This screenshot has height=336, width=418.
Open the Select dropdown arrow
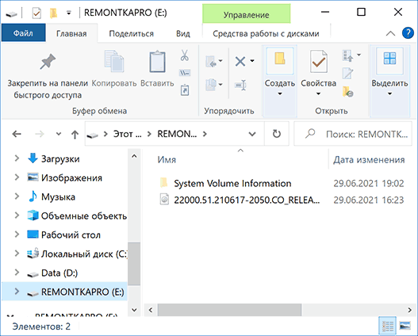tap(389, 94)
